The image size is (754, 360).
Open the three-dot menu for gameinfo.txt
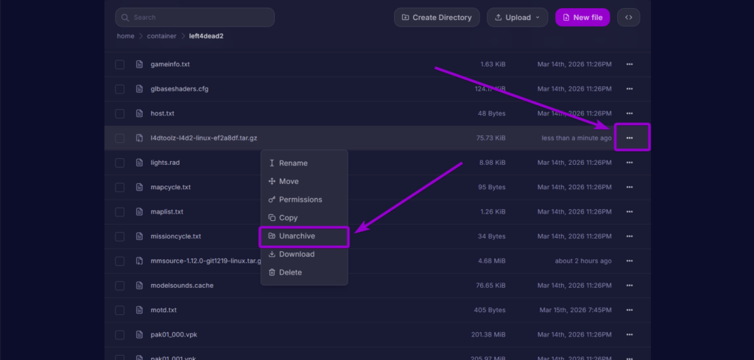point(630,64)
